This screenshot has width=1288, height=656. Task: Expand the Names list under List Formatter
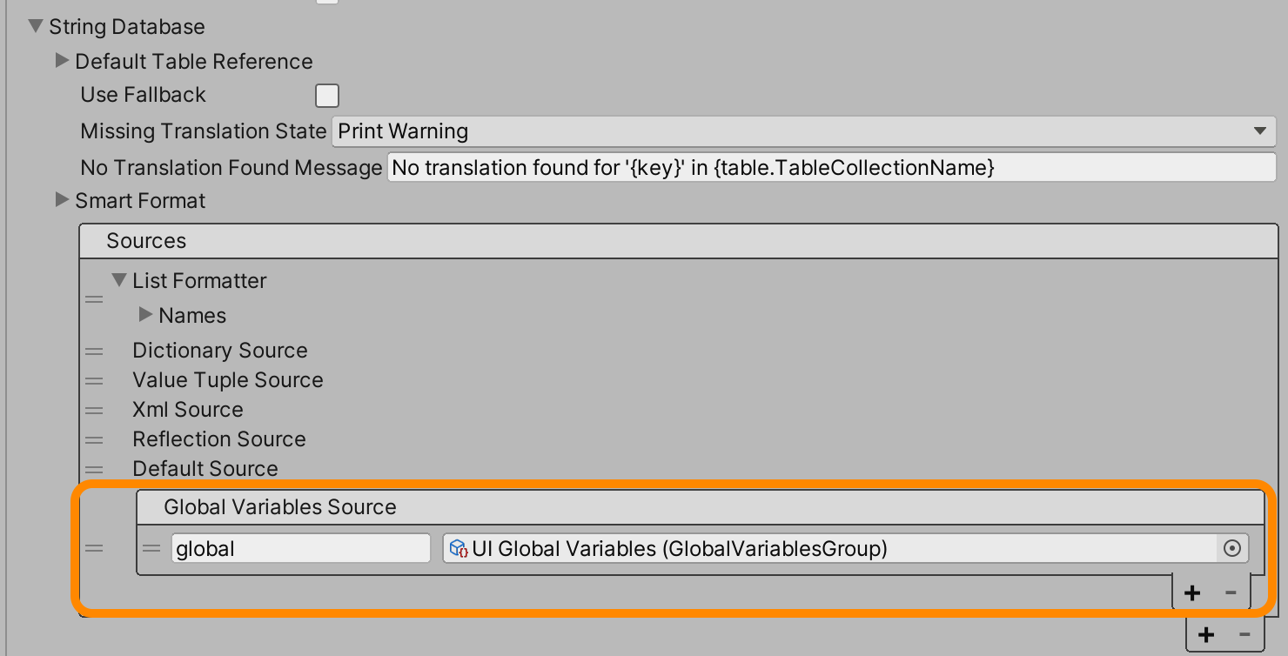(x=144, y=315)
